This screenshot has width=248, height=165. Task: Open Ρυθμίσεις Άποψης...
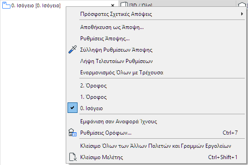click(x=156, y=39)
